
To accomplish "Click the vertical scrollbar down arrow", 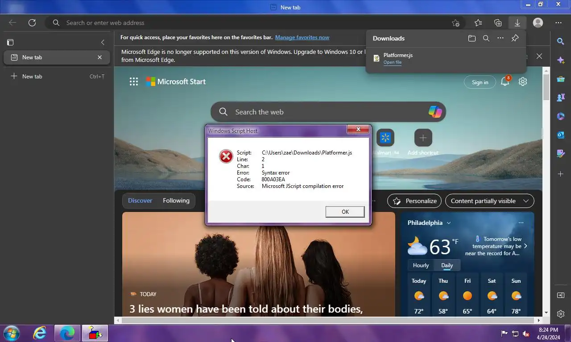I will 546,313.
